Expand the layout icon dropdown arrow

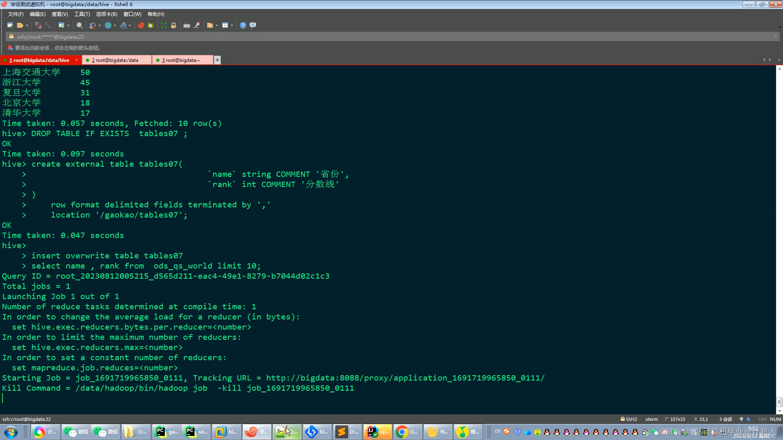232,25
